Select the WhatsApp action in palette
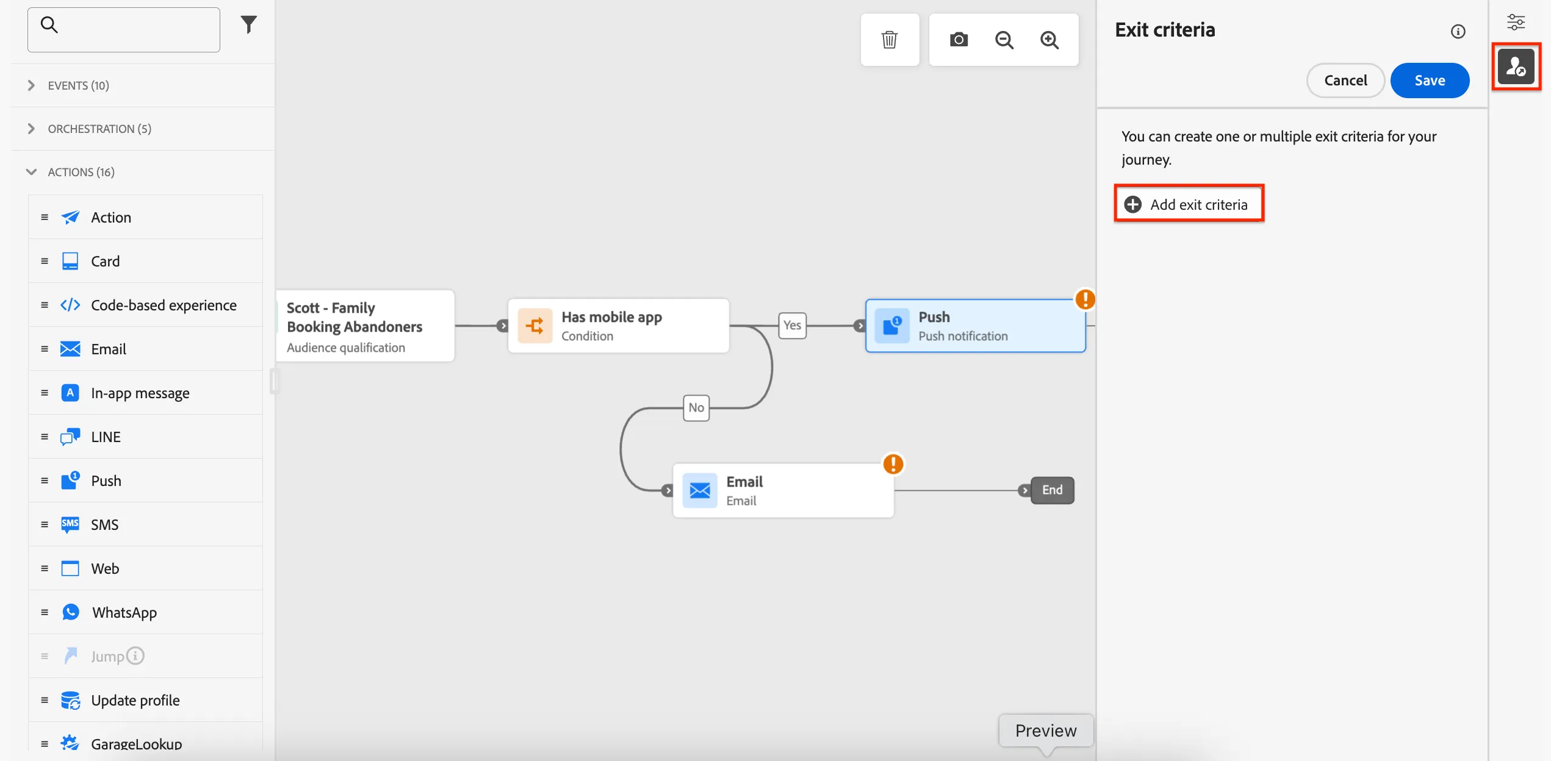Image resolution: width=1551 pixels, height=761 pixels. [146, 612]
